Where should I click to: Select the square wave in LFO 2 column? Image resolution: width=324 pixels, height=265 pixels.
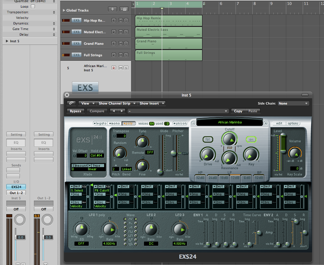click(x=136, y=231)
